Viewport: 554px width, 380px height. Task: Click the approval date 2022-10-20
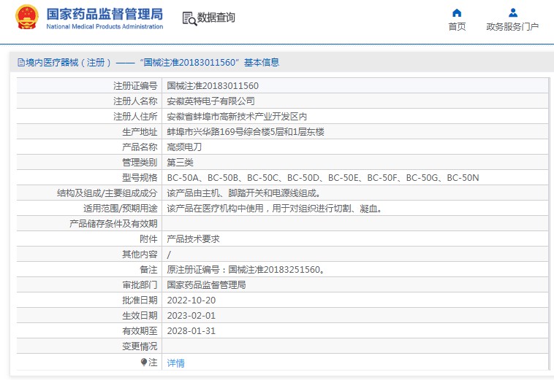coord(191,300)
